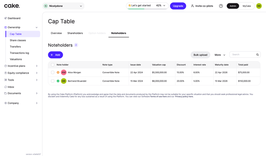
Task: Click the Let's get started progress bar
Action: (x=147, y=6)
